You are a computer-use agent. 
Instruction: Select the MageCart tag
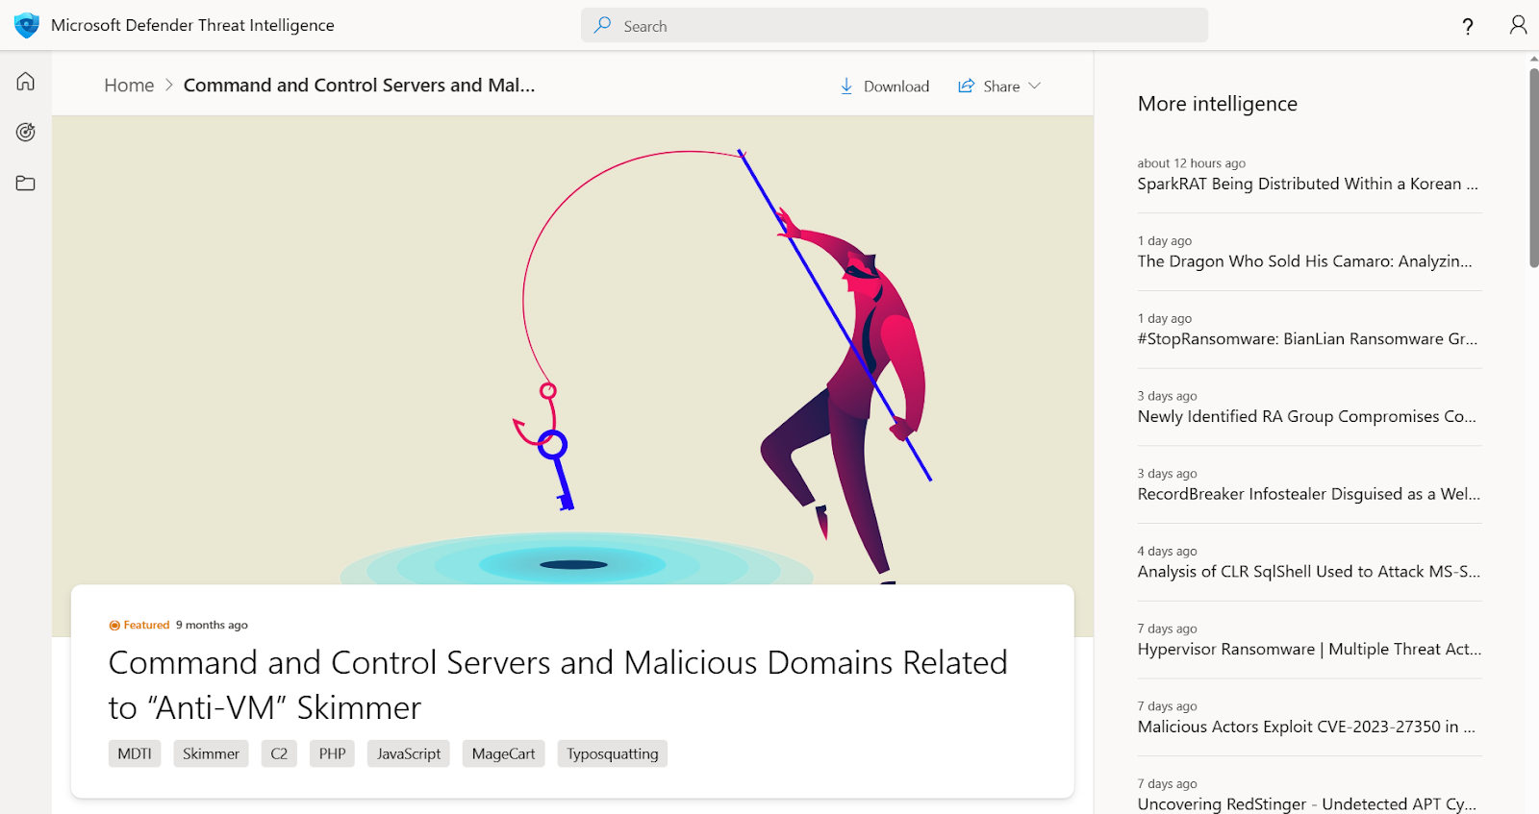(x=503, y=753)
